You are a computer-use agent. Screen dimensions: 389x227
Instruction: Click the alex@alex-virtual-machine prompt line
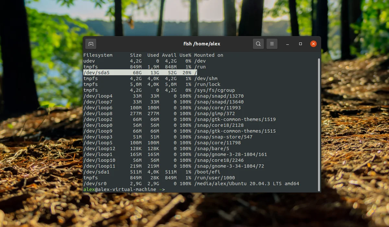(x=124, y=189)
